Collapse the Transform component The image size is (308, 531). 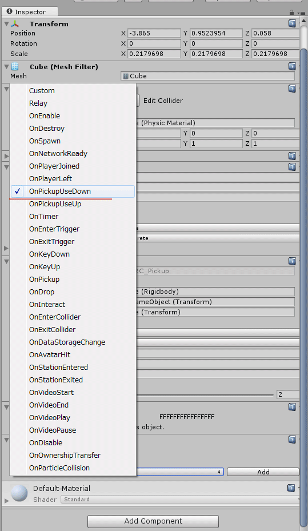6,23
